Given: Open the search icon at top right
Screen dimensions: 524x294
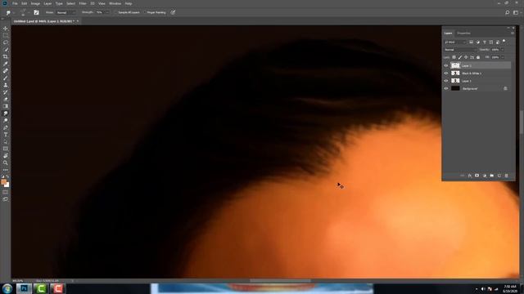Looking at the screenshot, I should [508, 12].
